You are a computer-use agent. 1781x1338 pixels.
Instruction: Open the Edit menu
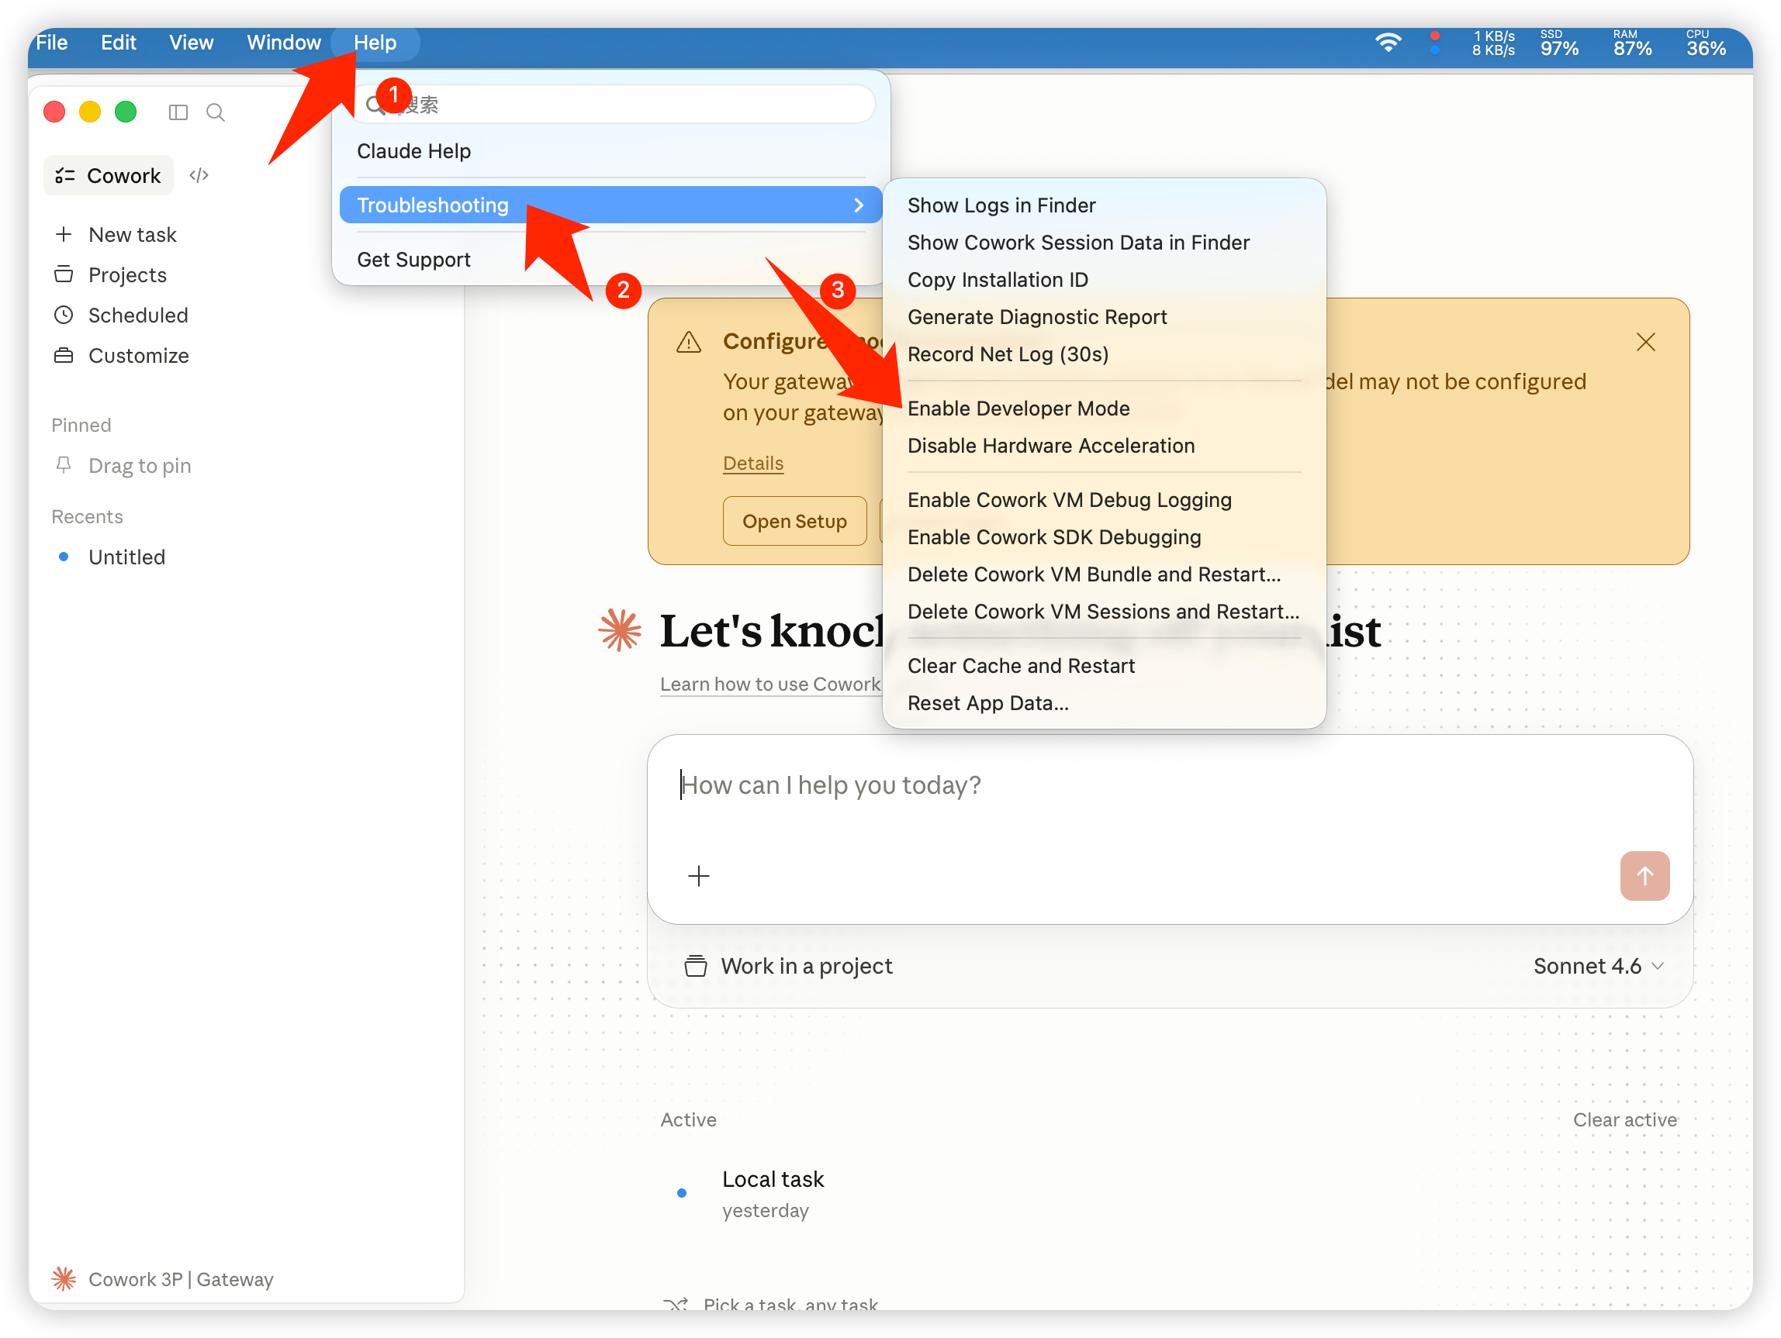pos(119,43)
